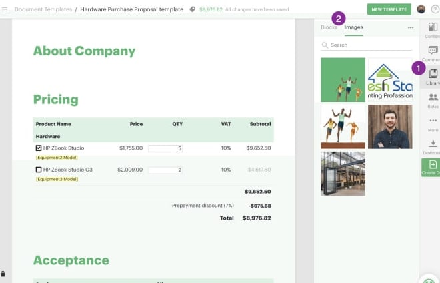This screenshot has height=283, width=440.
Task: Open the help question mark icon
Action: (435, 9)
